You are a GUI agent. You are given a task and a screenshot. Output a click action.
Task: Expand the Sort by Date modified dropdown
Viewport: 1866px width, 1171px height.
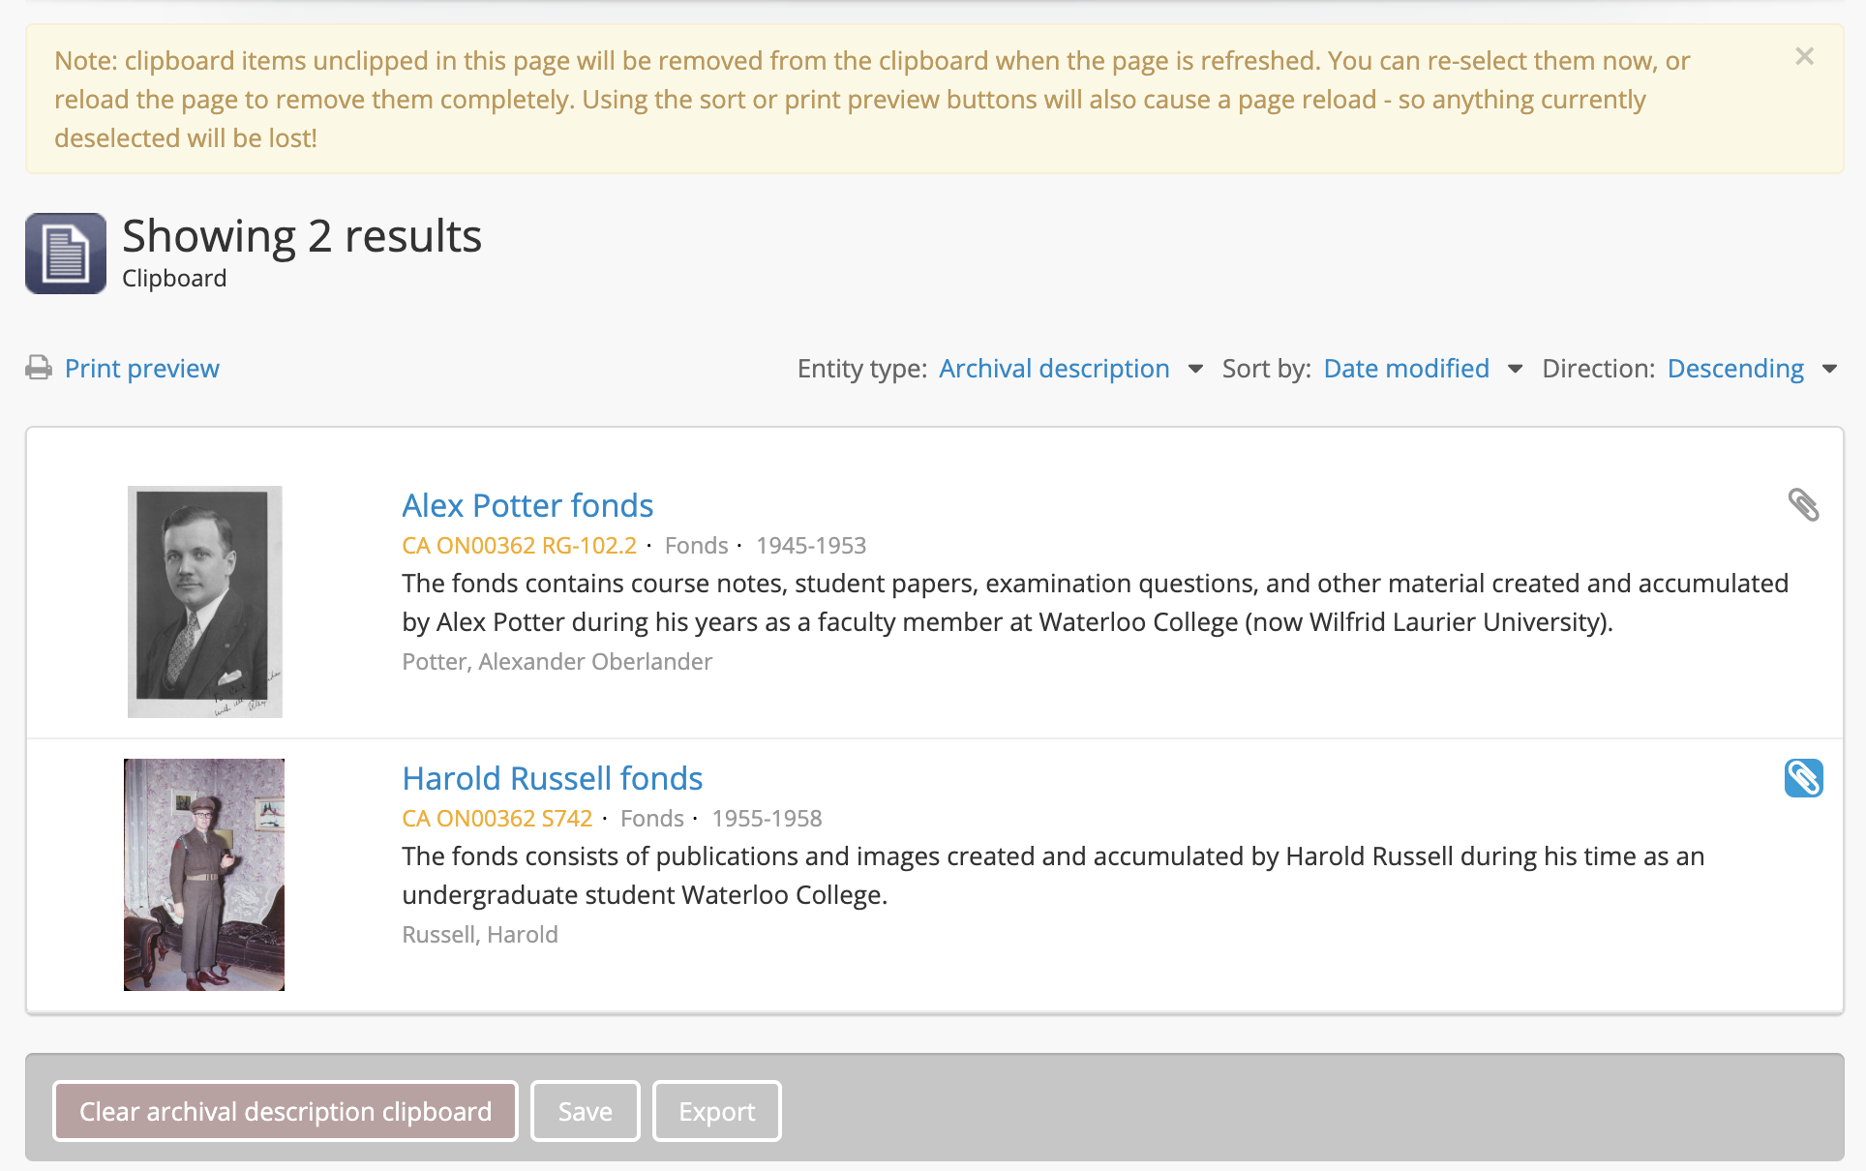1405,369
